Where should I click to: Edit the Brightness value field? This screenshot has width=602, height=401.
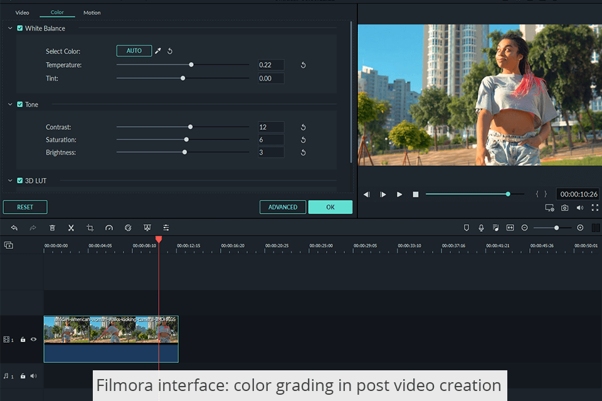point(271,152)
